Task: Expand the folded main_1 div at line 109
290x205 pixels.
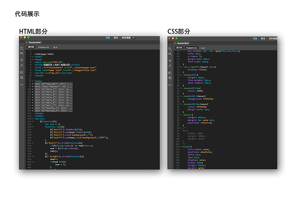Action: (x=33, y=89)
